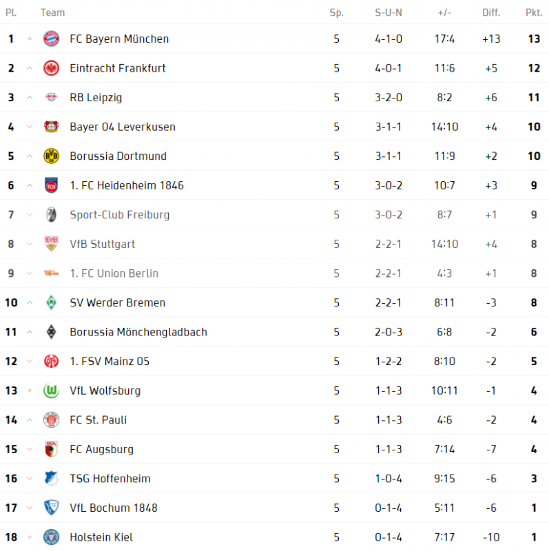Viewport: 549px width, 551px height.
Task: Click the down trend arrow beside FC Augsburg
Action: (x=30, y=449)
